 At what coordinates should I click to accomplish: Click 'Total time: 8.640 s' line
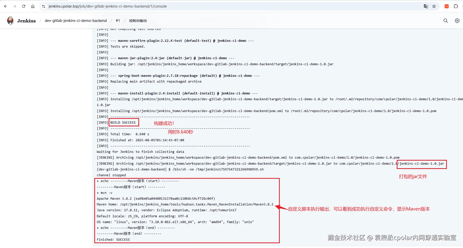[x=123, y=134]
